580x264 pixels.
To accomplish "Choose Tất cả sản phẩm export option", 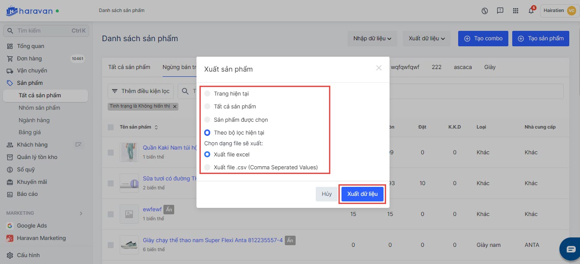I will click(x=208, y=106).
